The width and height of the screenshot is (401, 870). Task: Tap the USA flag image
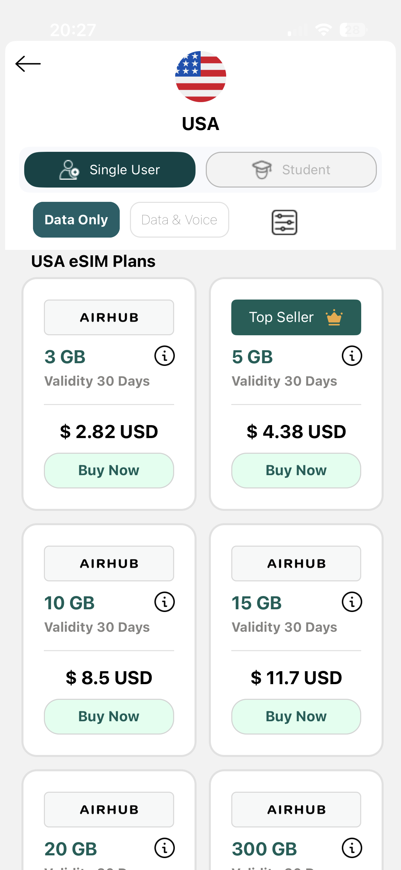[201, 77]
